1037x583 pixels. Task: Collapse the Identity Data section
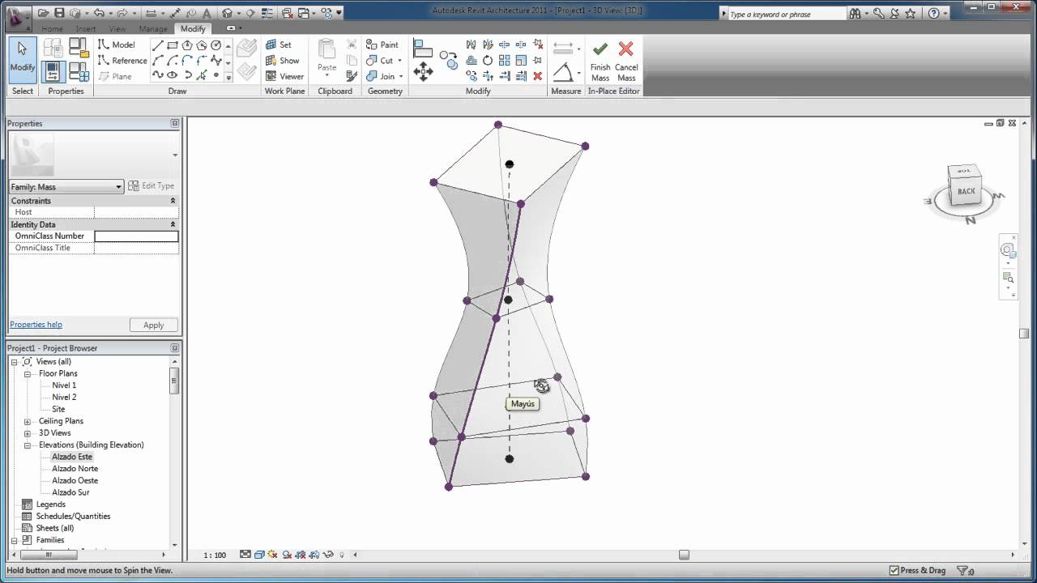click(x=173, y=225)
